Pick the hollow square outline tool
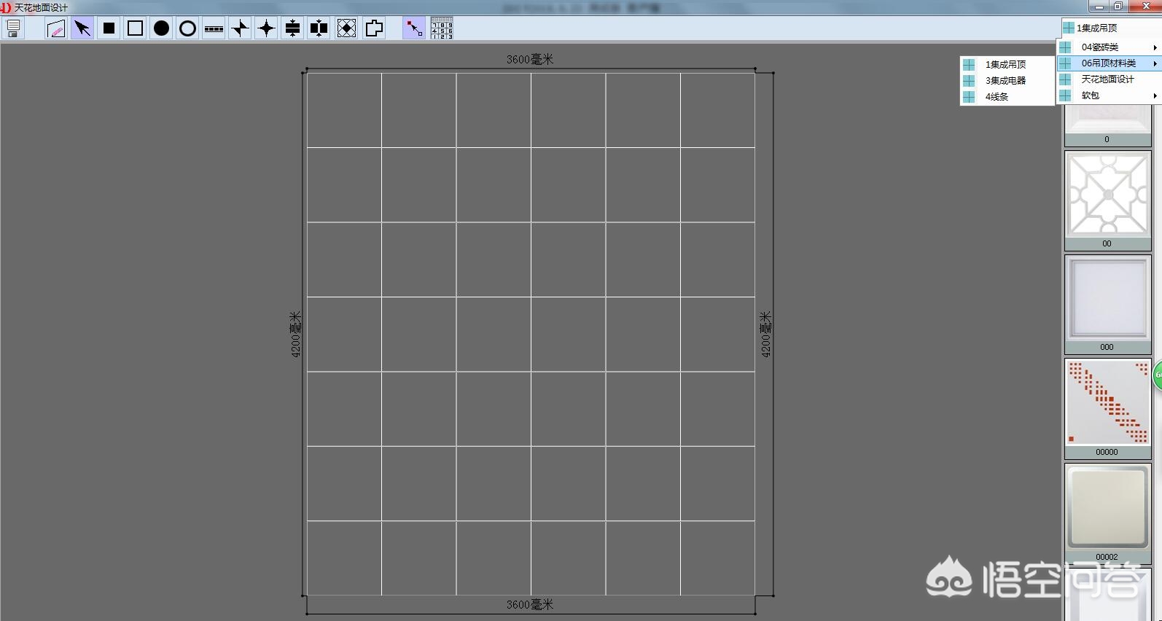This screenshot has width=1162, height=621. (x=135, y=28)
